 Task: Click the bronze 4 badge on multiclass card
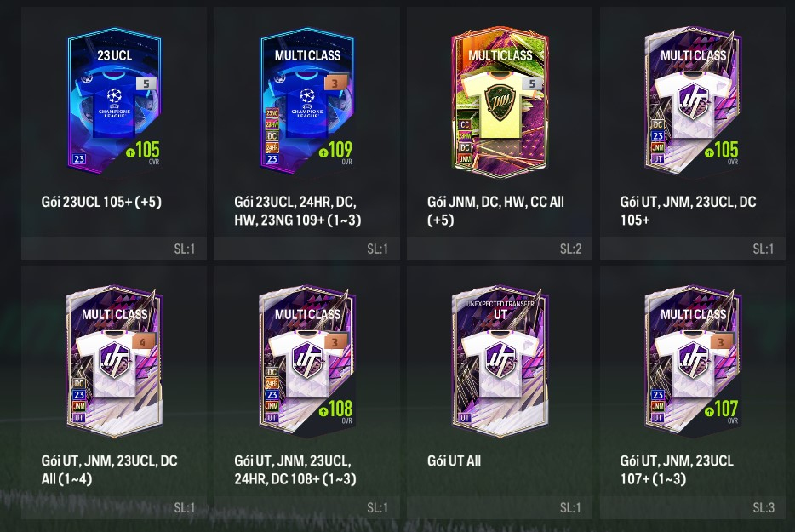click(142, 342)
